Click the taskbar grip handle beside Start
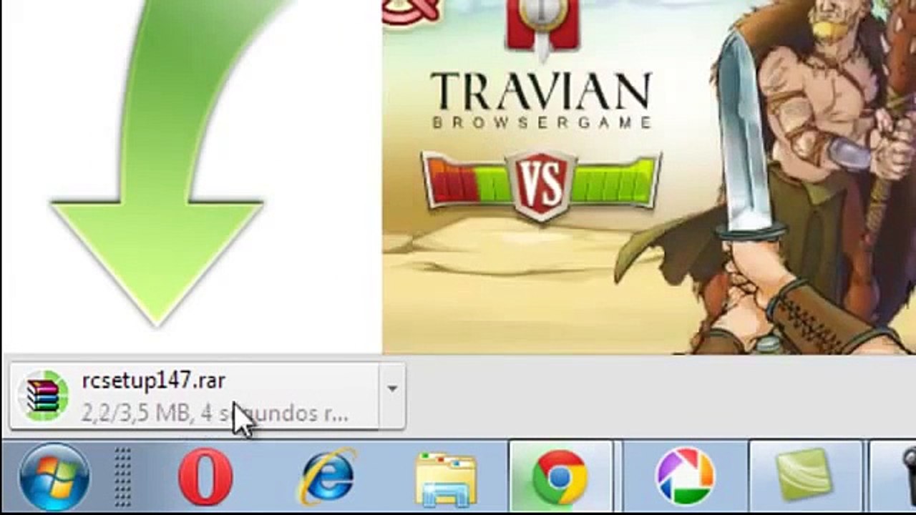 click(123, 476)
